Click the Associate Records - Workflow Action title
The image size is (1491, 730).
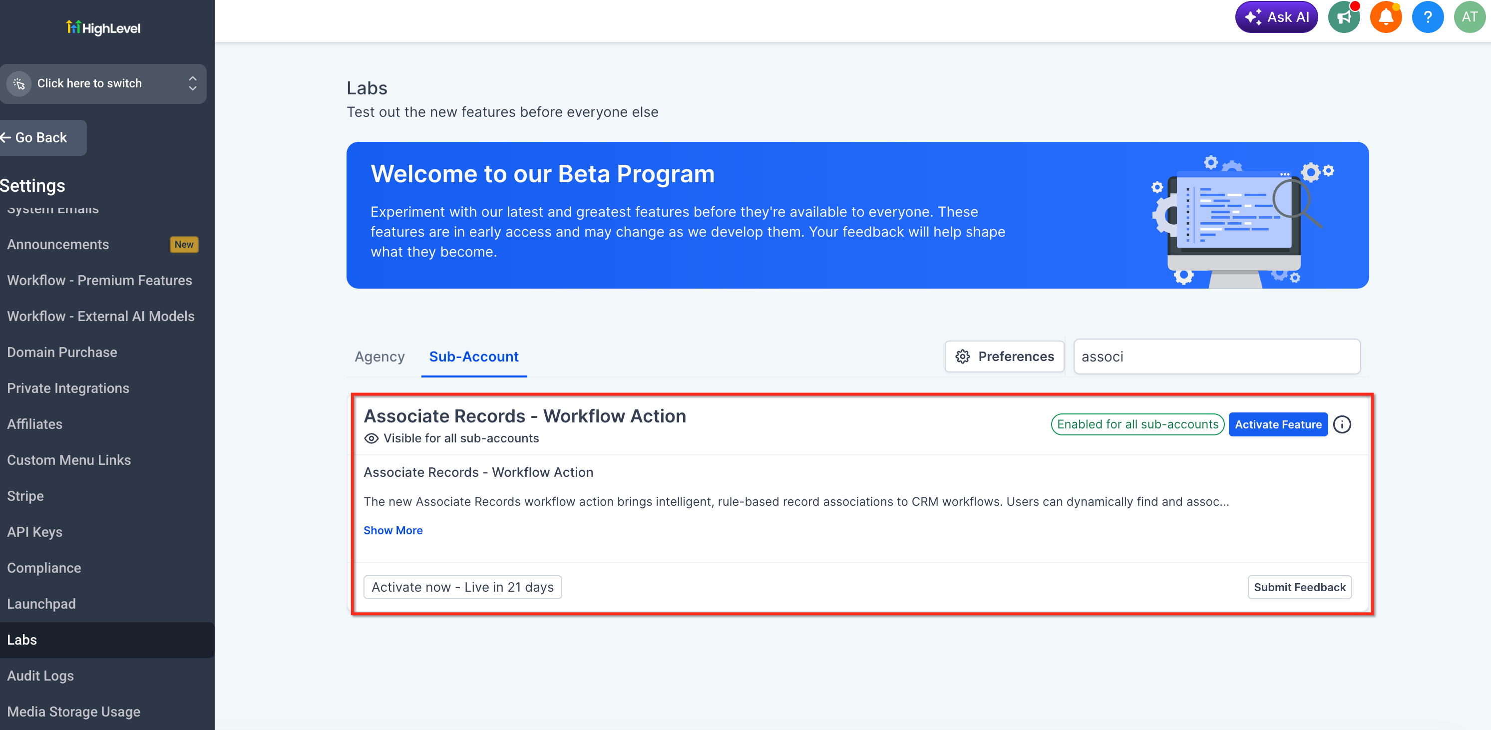(x=525, y=416)
